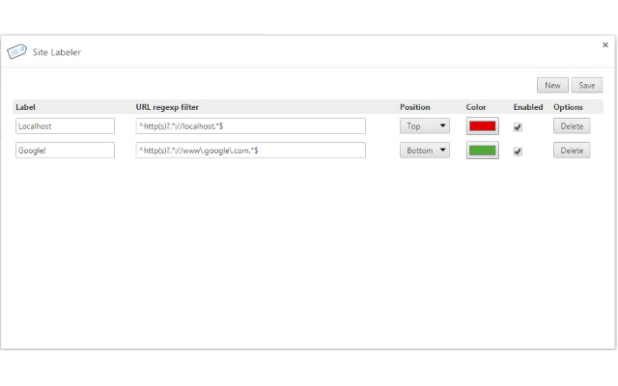This screenshot has height=386, width=618.
Task: Edit the google.com URL regexp filter
Action: click(251, 150)
